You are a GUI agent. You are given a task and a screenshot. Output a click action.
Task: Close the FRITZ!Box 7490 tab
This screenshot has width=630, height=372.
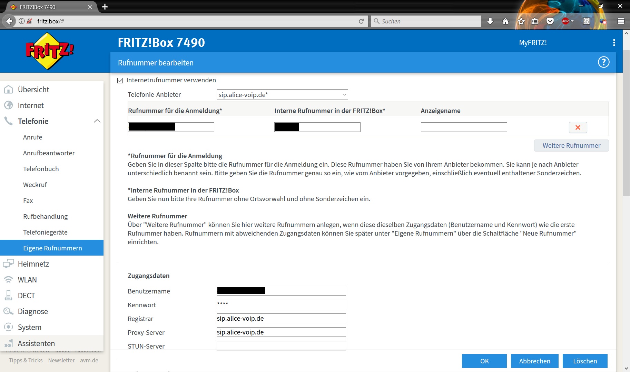90,7
